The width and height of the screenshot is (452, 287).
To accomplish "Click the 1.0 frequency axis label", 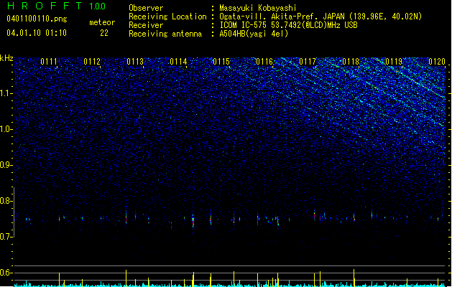I will coord(6,129).
